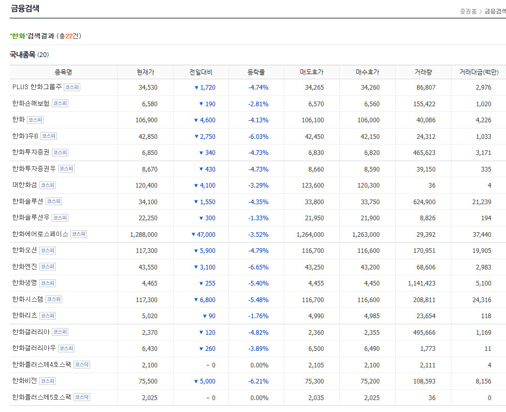Screen dimensions: 506x412
Task: Click the 624,900 trading volume value
Action: [424, 202]
